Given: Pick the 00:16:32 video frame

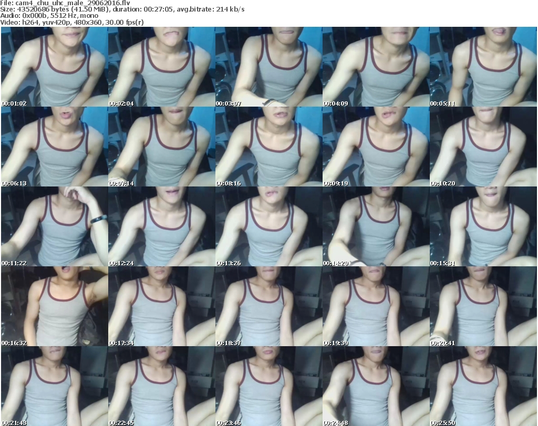Looking at the screenshot, I should [x=55, y=306].
